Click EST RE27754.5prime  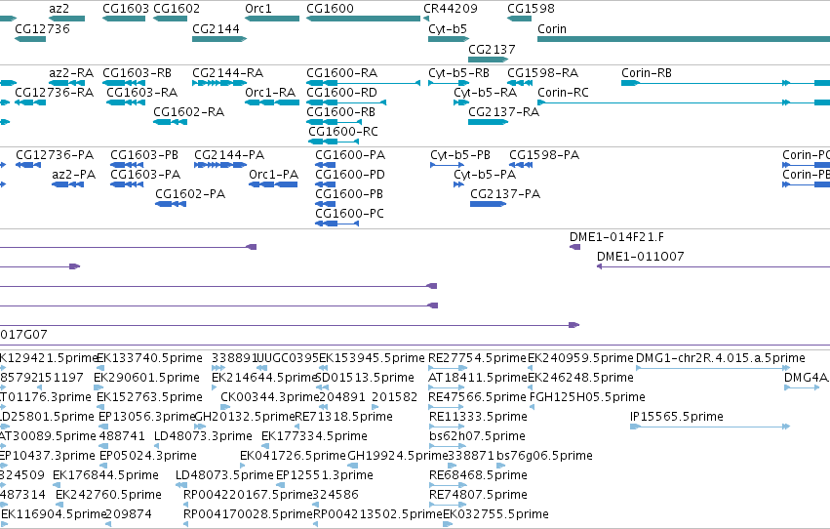click(448, 368)
